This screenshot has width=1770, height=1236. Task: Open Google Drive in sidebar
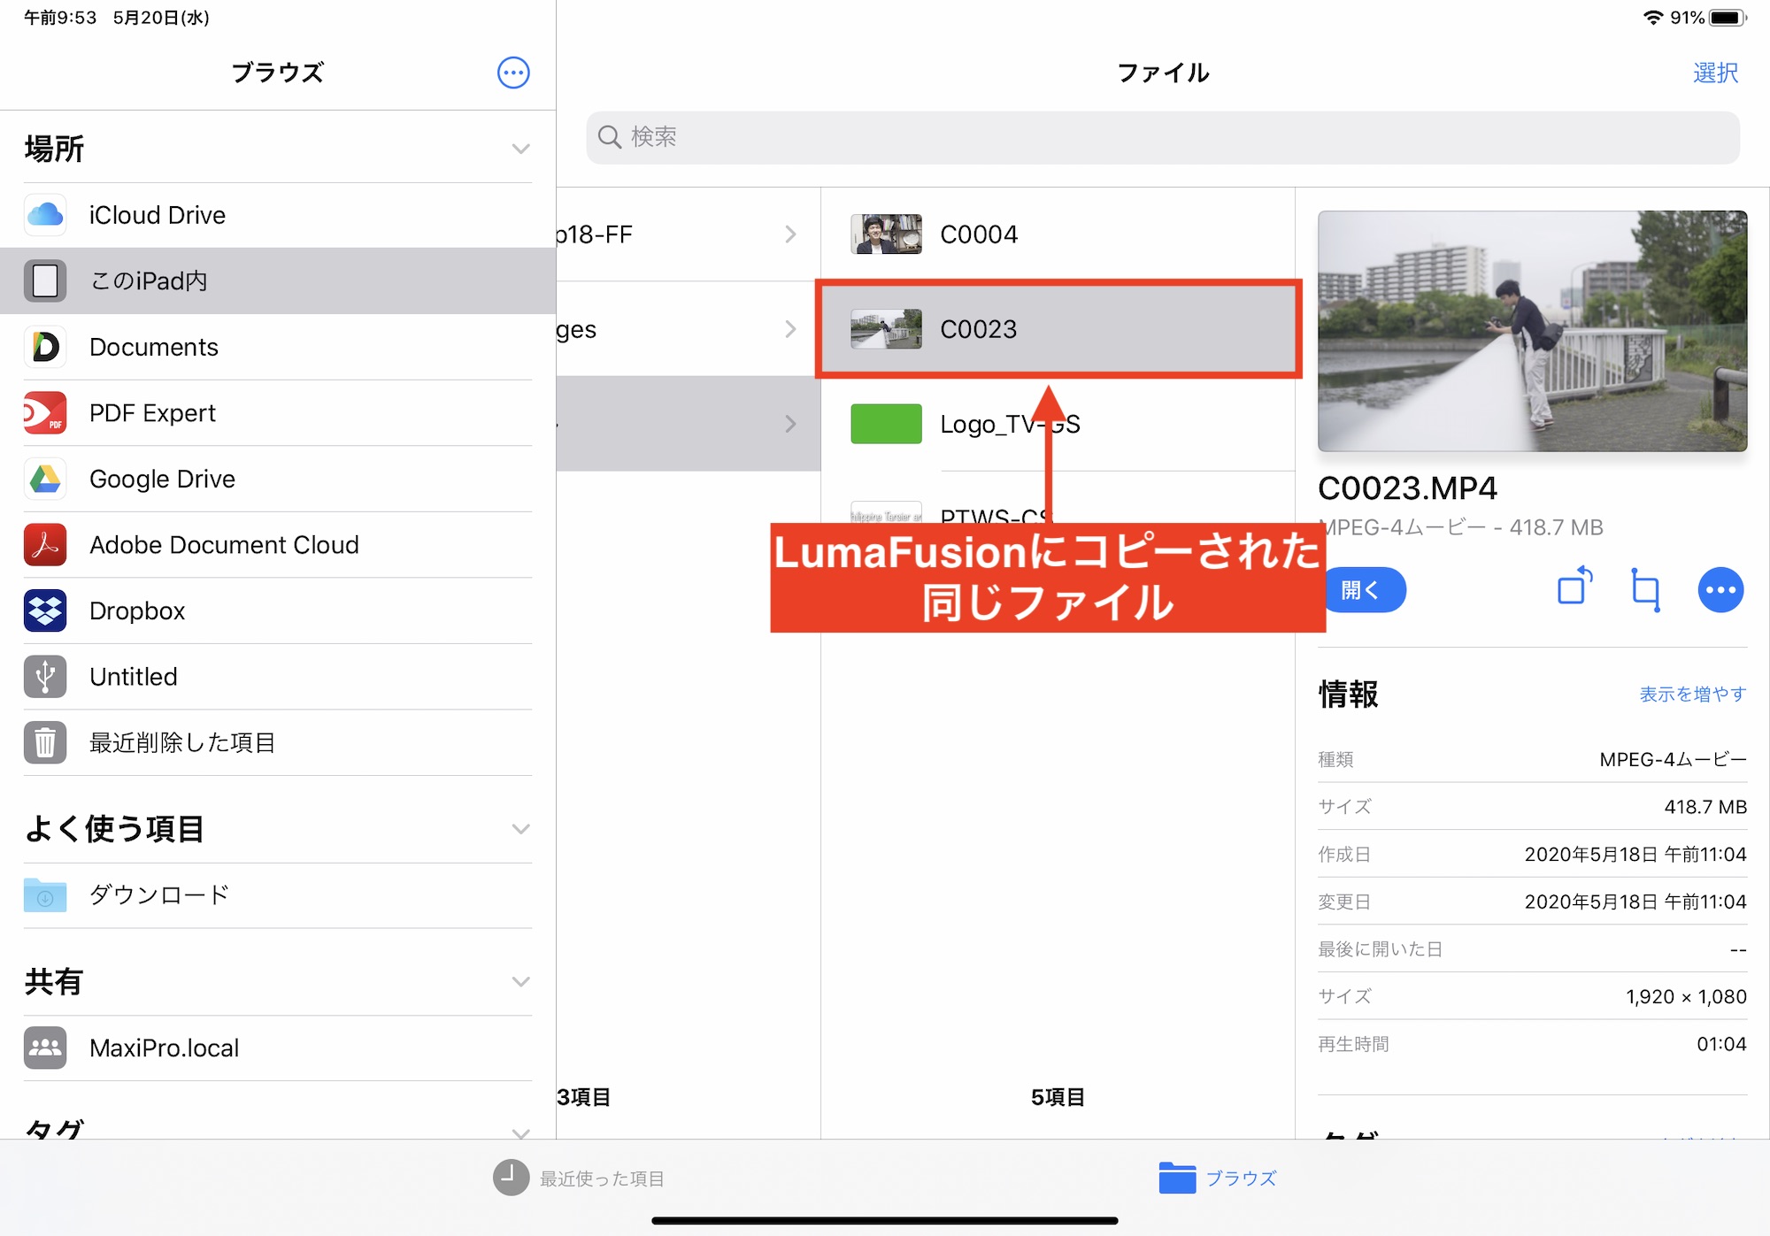[x=162, y=479]
